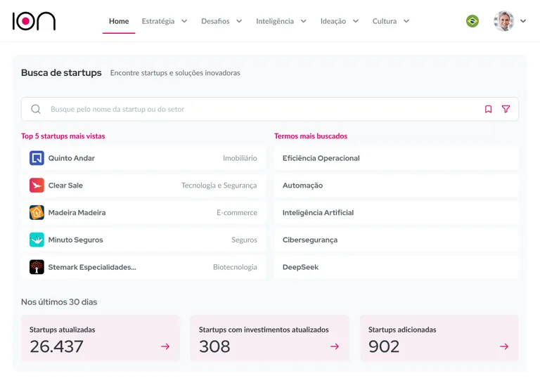Open the Ideação menu

(333, 21)
